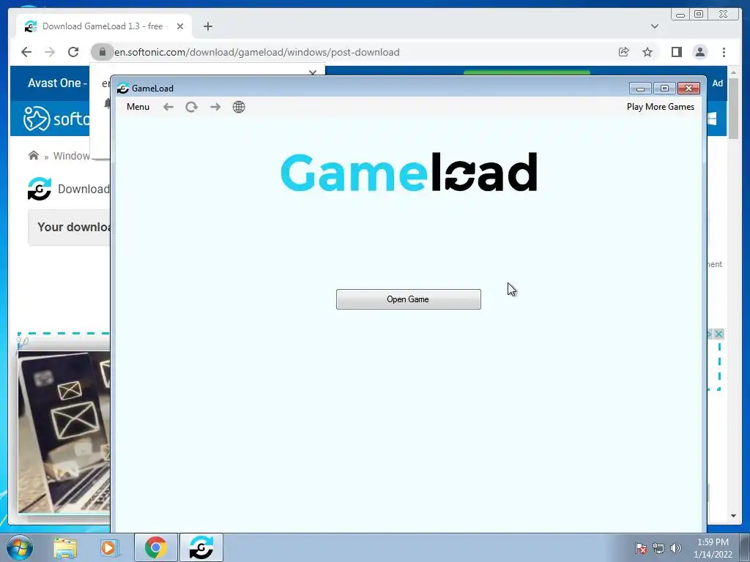Switch to Chrome from taskbar
Screen dimensions: 750x562
click(155, 547)
